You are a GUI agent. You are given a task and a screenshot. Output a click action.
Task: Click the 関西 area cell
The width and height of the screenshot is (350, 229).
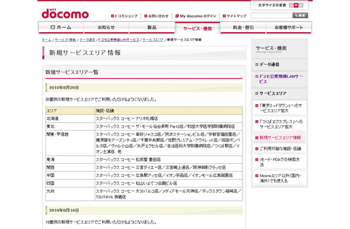[x=71, y=167]
